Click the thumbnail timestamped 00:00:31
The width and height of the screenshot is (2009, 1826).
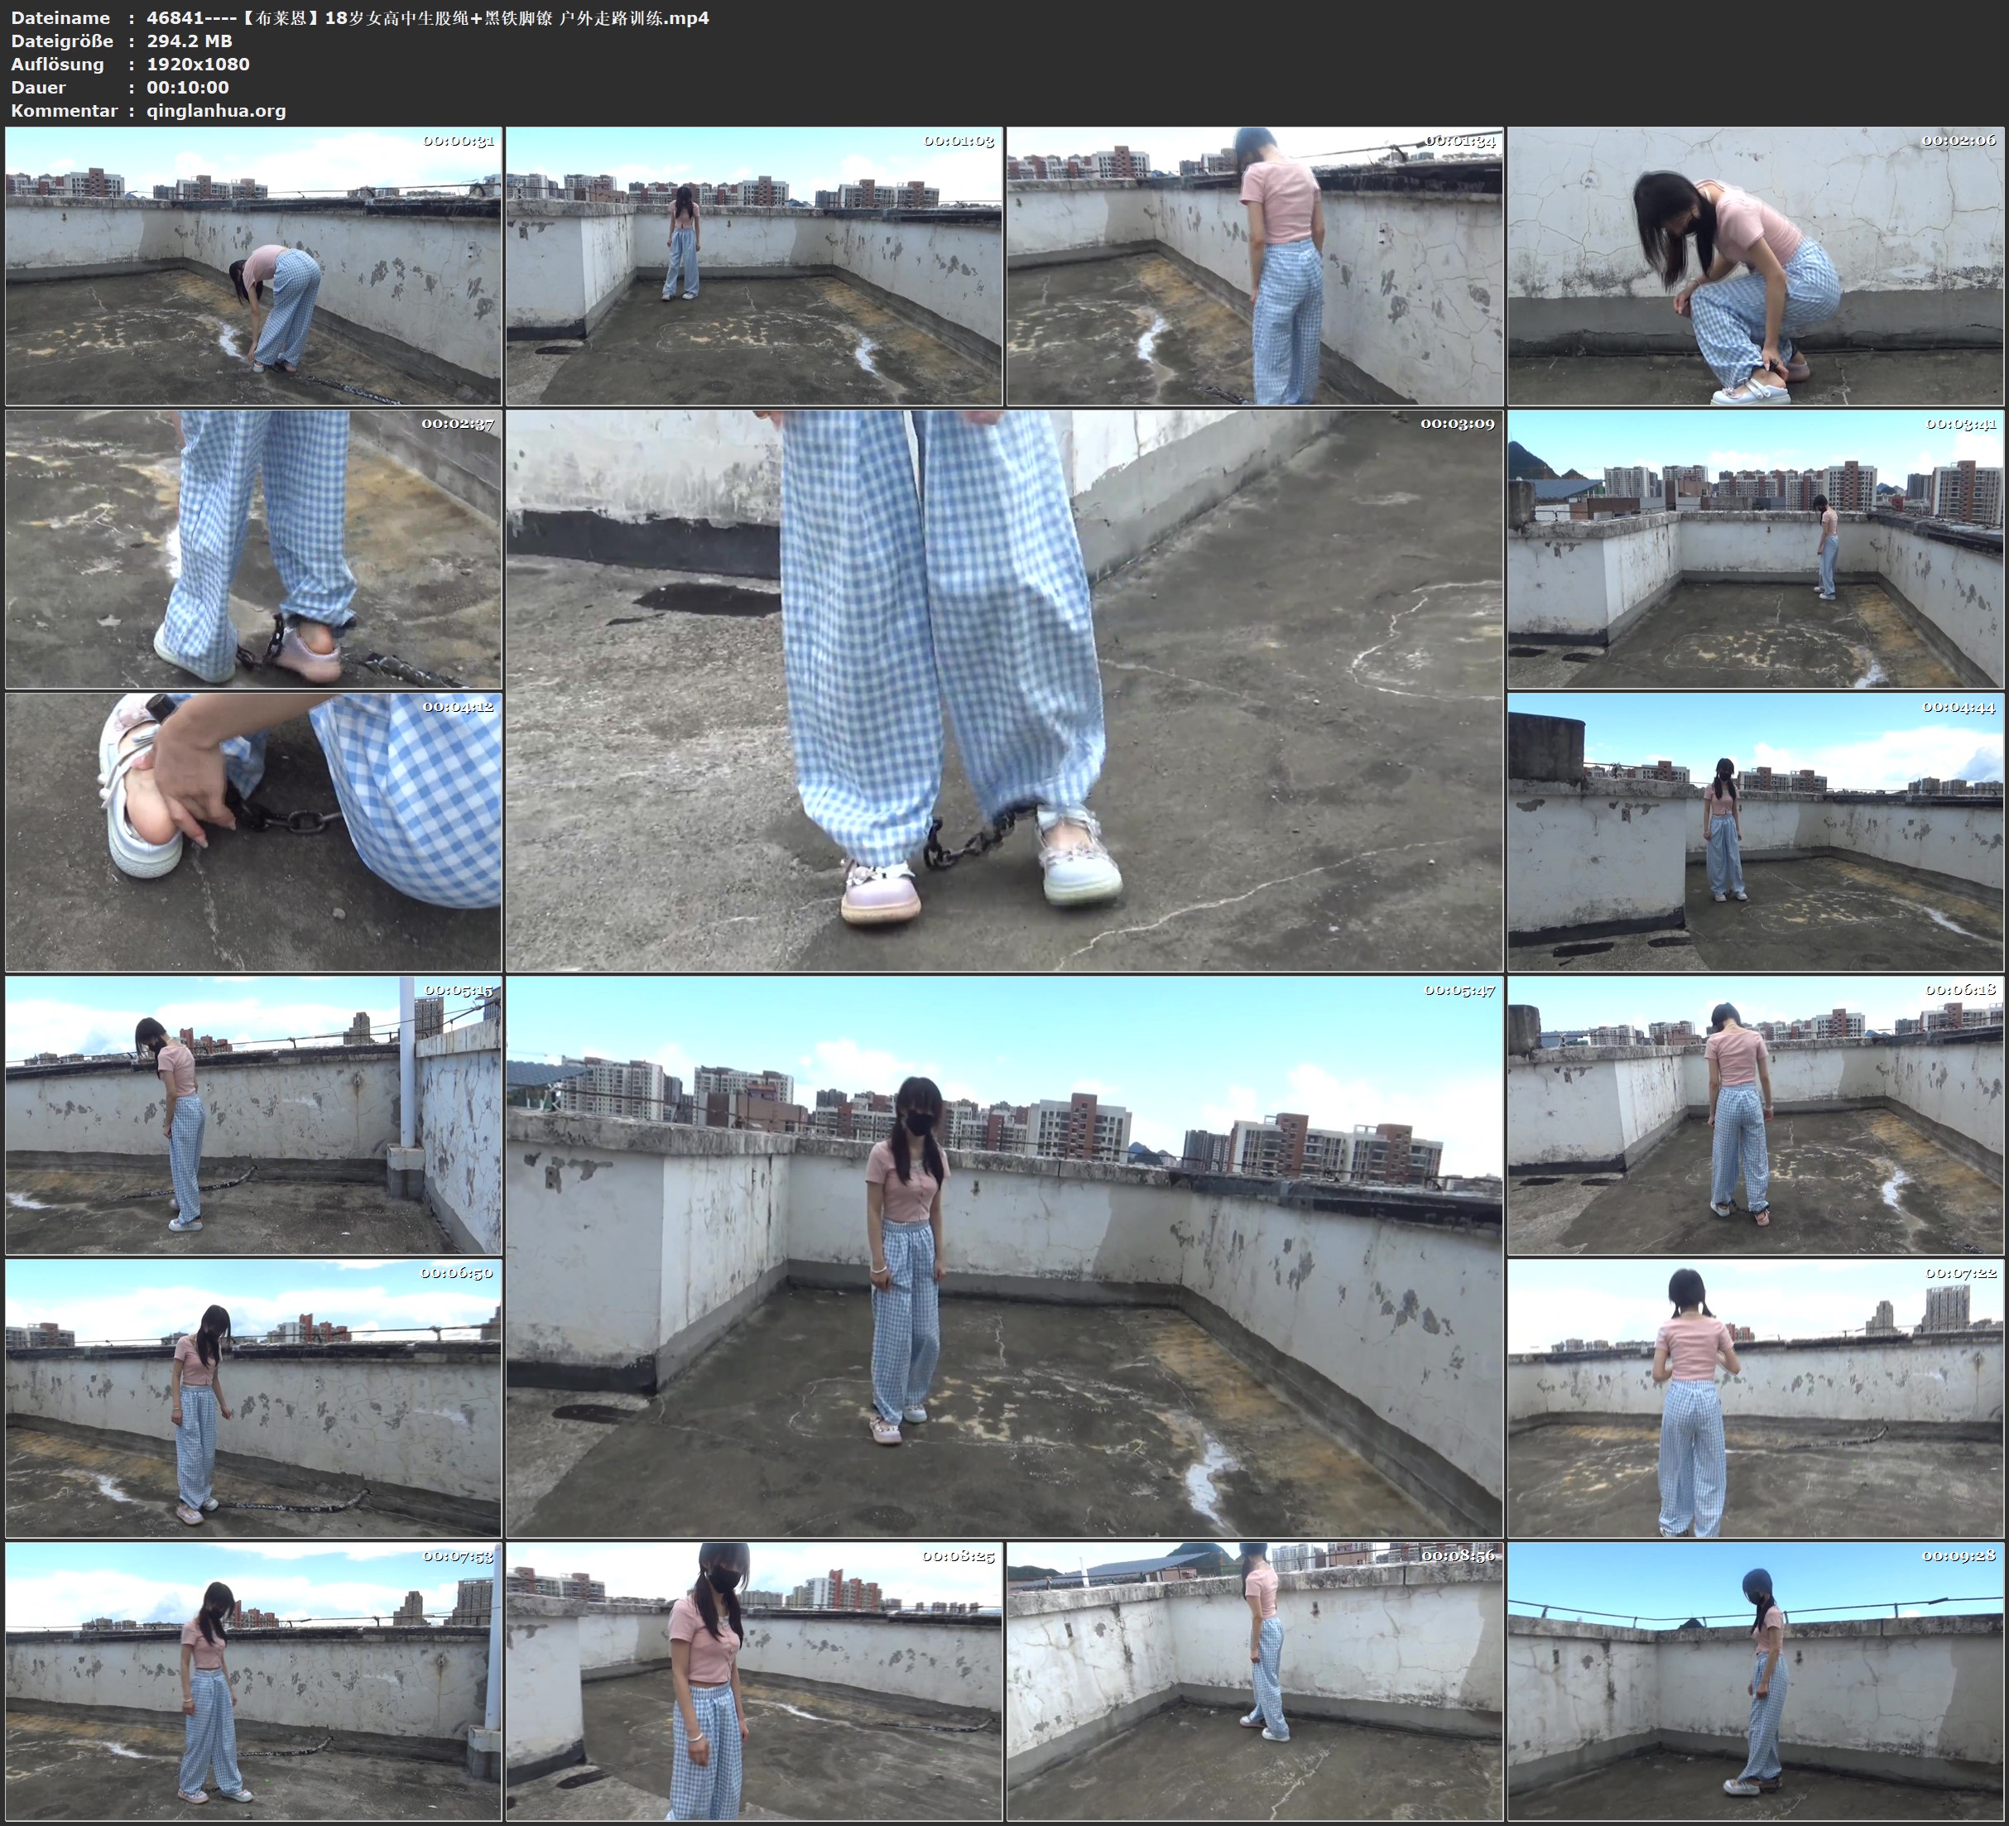pyautogui.click(x=253, y=265)
